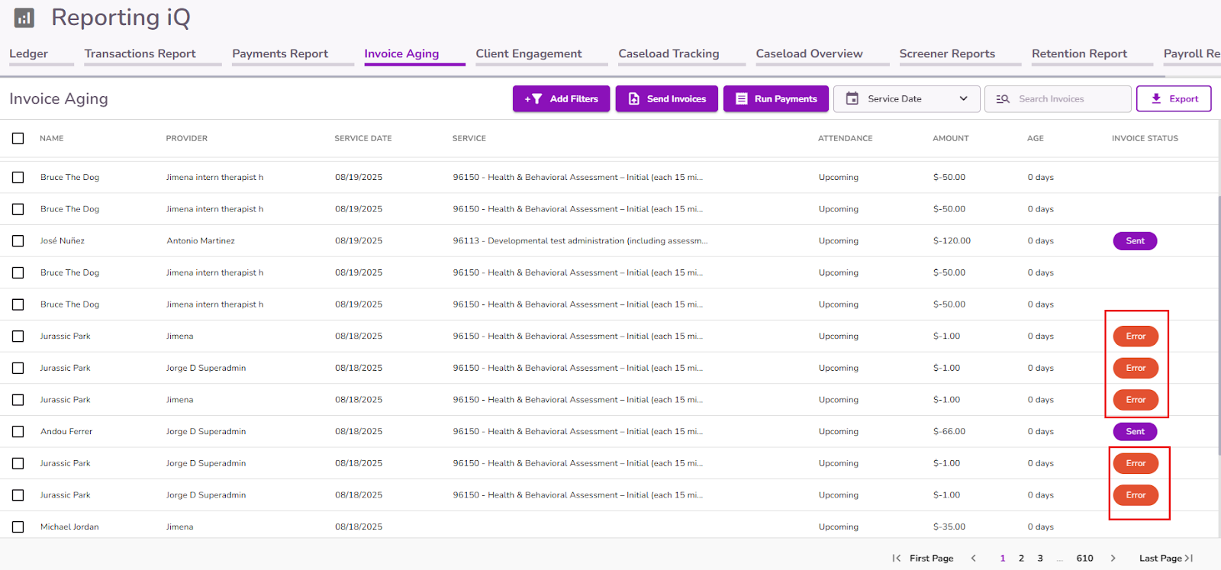Click client name Andou Ferrer
This screenshot has width=1221, height=570.
point(66,432)
